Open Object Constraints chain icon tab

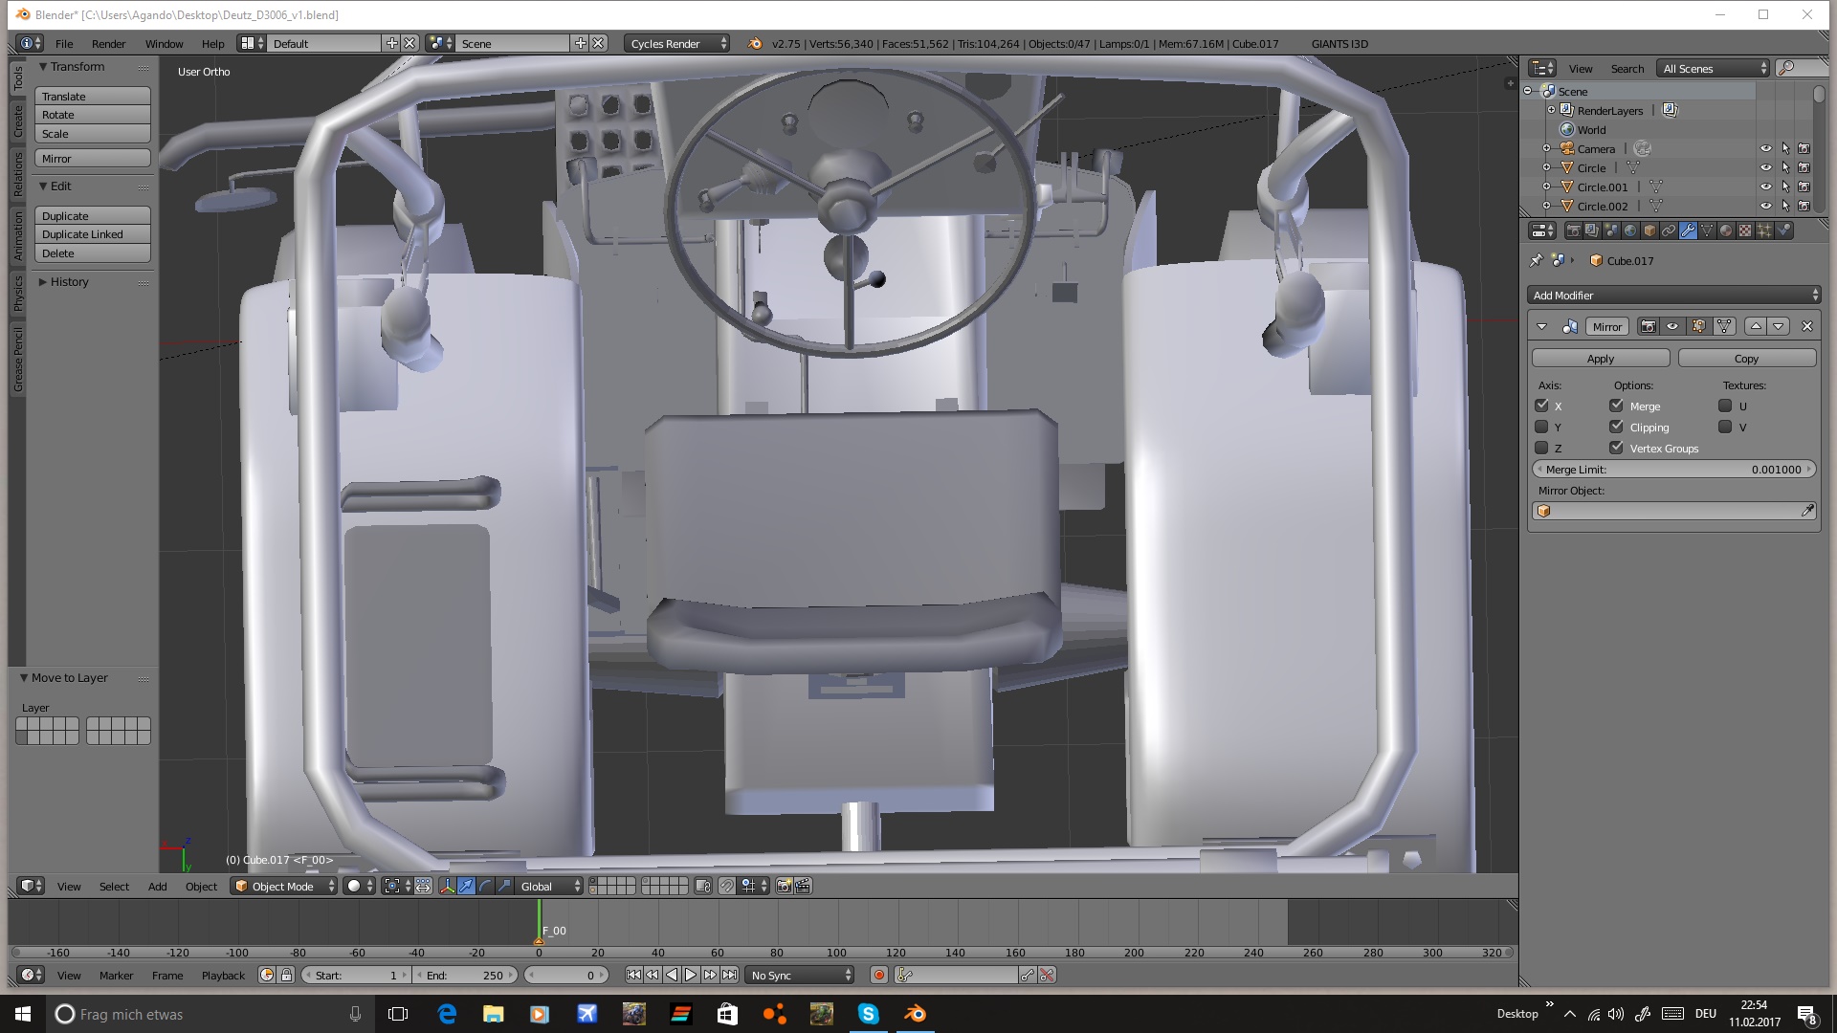pos(1669,231)
